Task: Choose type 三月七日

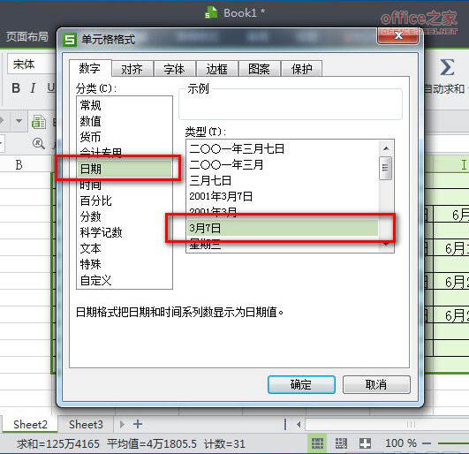Action: 283,180
